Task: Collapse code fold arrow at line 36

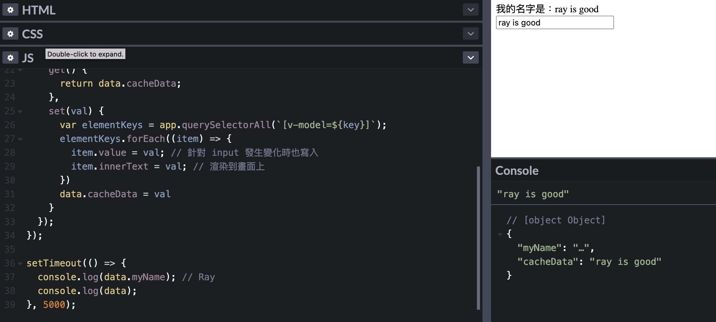Action: click(20, 264)
